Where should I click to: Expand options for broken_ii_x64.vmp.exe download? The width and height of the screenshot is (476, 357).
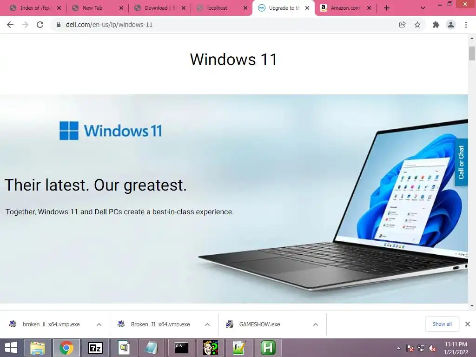(x=99, y=324)
